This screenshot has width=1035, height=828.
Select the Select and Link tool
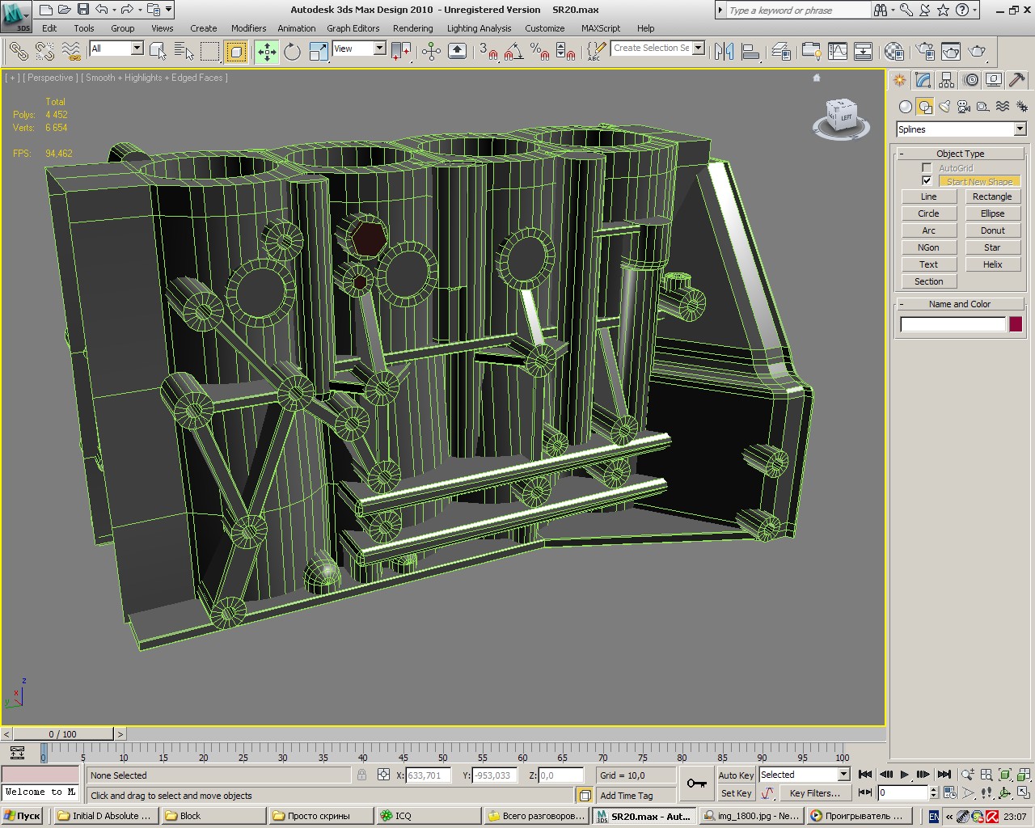pos(18,52)
